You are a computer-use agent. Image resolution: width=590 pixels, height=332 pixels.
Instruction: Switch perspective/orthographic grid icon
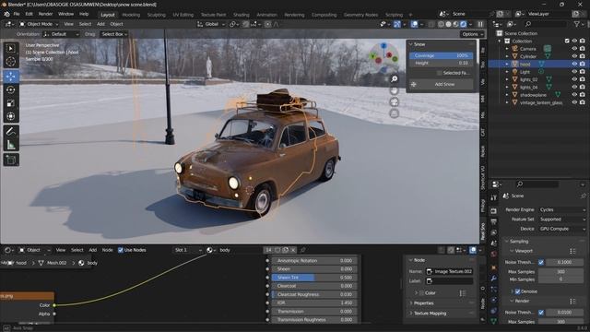[394, 113]
